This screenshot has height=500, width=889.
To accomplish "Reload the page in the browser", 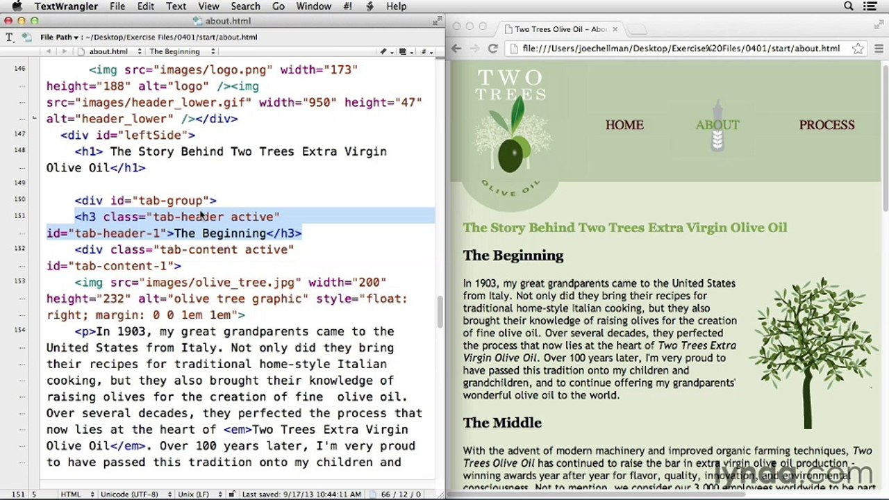I will (x=492, y=49).
